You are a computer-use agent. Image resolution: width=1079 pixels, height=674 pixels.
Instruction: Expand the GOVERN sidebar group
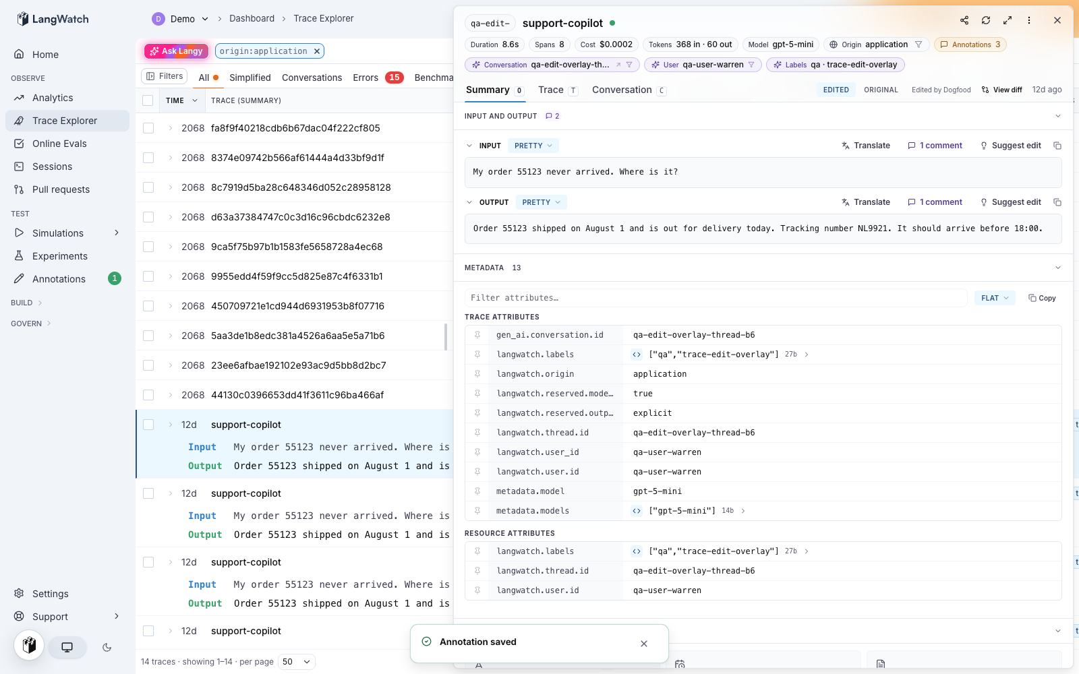coord(31,324)
